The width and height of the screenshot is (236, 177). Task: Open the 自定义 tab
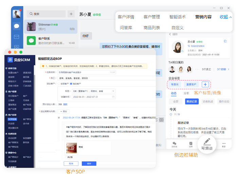[178, 28]
